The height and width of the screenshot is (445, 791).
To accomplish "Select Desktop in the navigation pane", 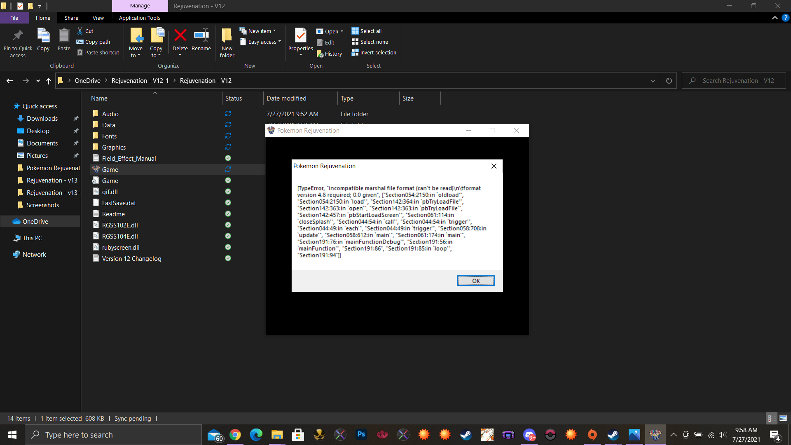I will [38, 131].
